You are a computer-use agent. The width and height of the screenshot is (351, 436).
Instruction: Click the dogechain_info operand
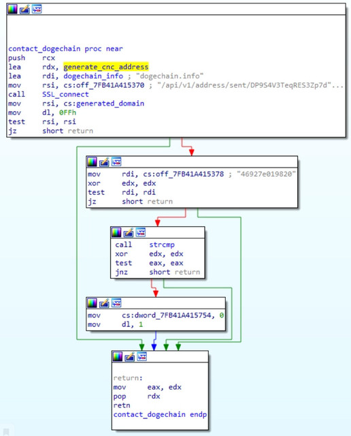point(93,76)
